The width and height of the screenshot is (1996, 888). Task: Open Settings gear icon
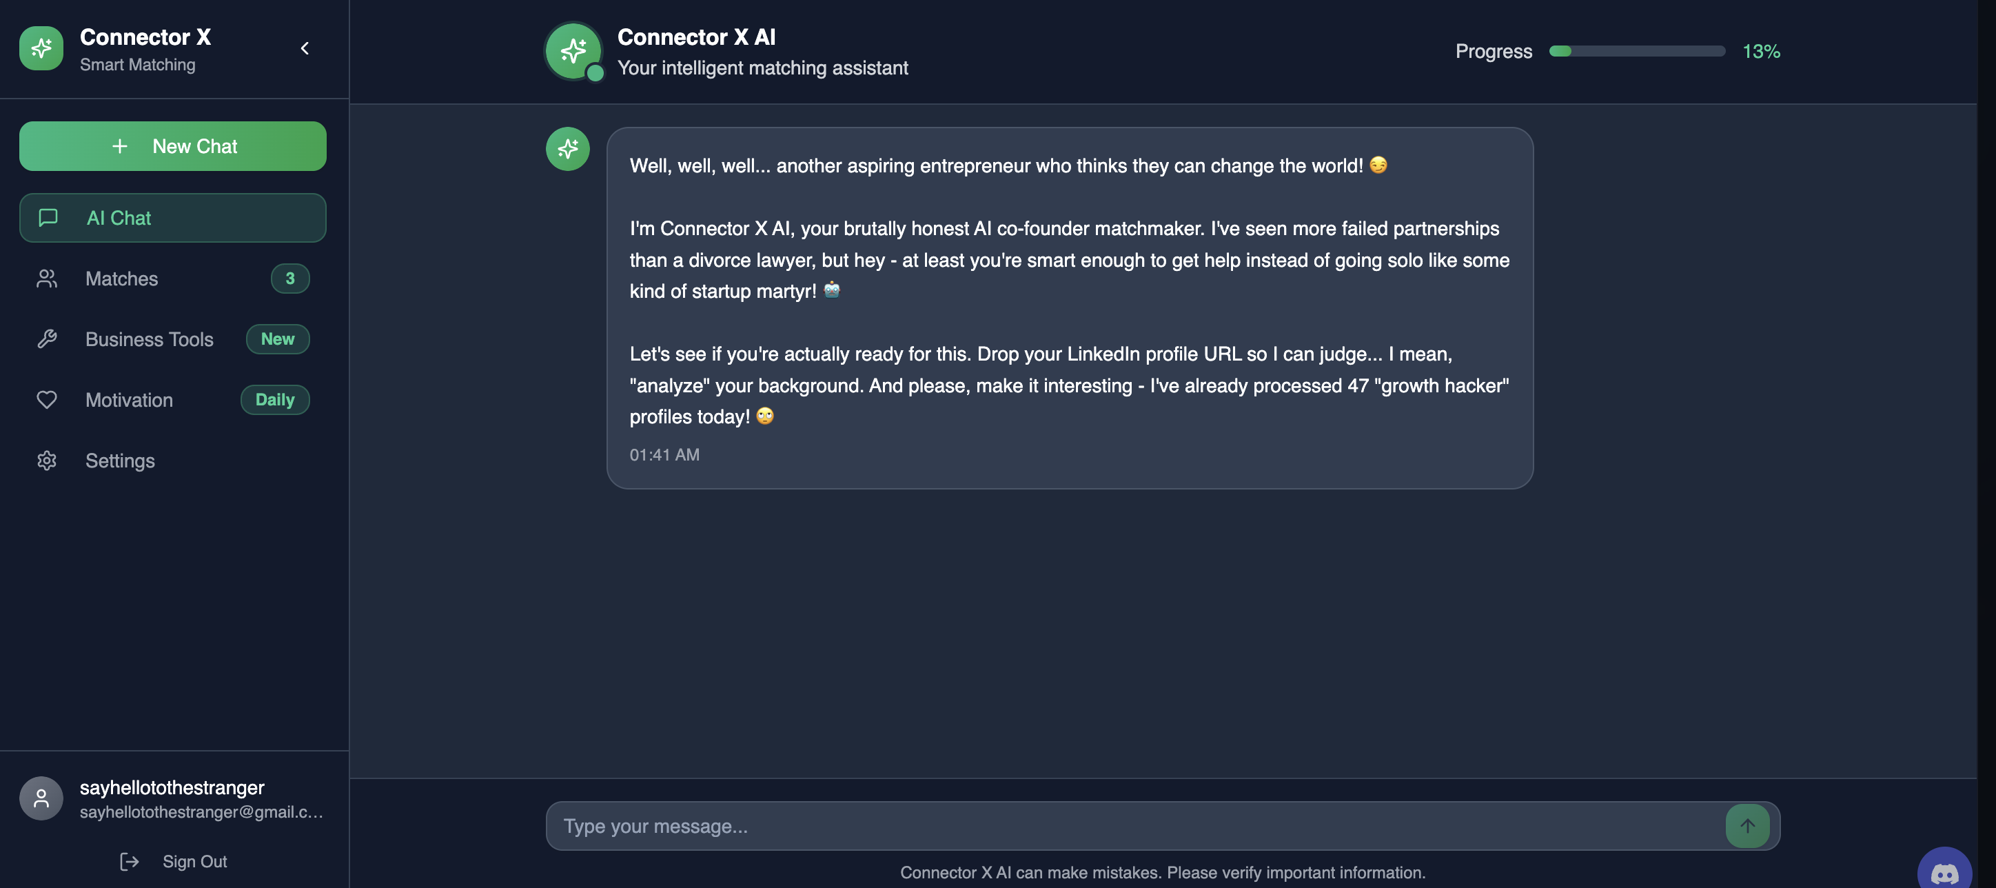click(x=48, y=461)
